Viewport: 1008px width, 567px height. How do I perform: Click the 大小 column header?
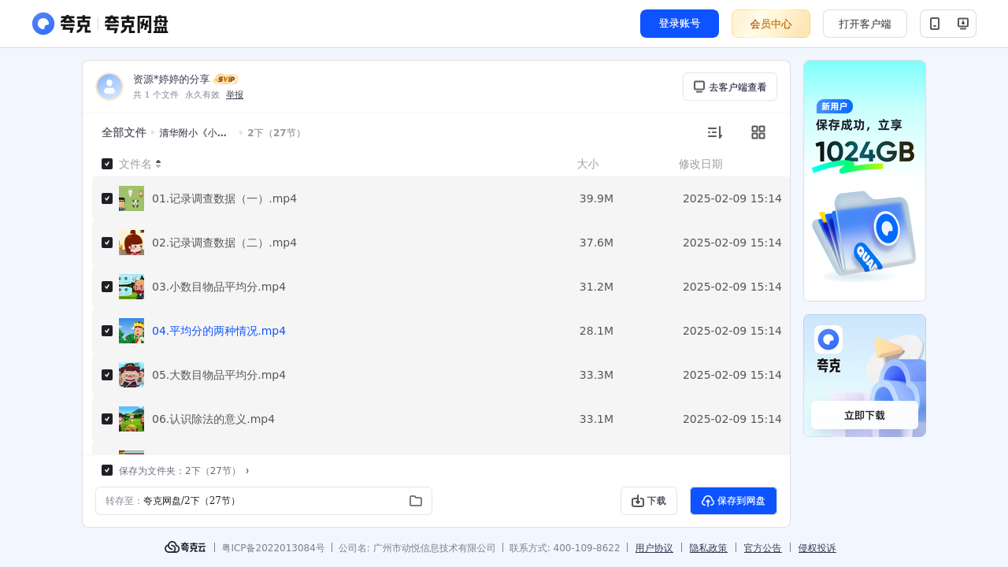coord(587,164)
